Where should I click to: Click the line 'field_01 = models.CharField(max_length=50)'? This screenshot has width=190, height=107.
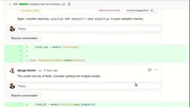(x=65, y=104)
